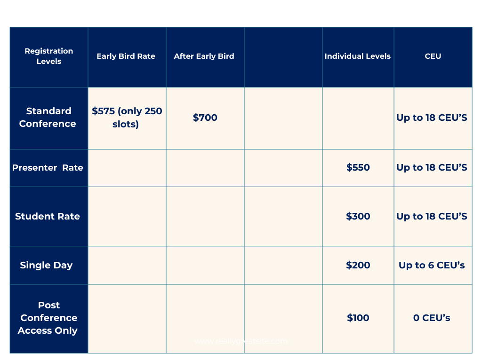Viewport: 482px width, 361px height.
Task: Click the $300 student price cell
Action: pyautogui.click(x=358, y=217)
